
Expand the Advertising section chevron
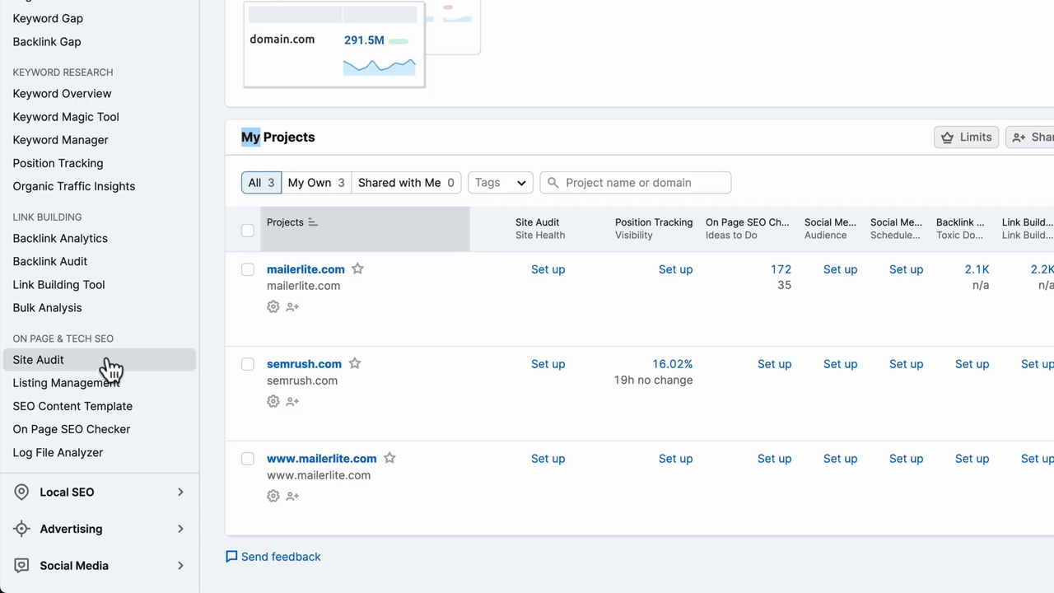tap(180, 529)
